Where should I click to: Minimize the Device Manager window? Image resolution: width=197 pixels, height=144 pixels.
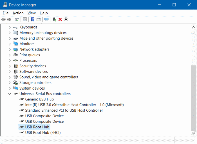[x=160, y=5]
